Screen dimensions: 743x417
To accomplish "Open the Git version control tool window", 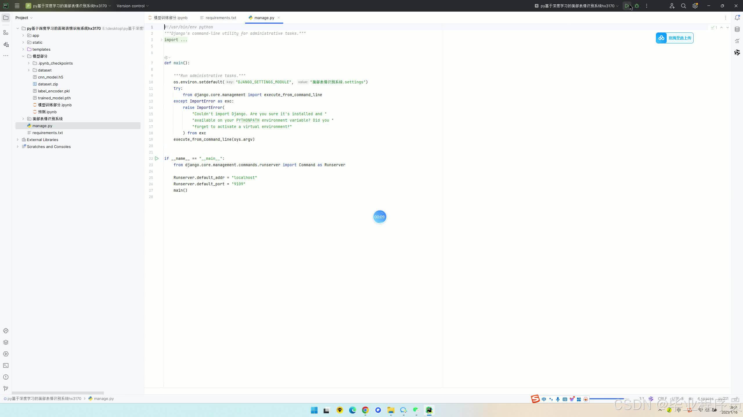I will click(x=6, y=389).
